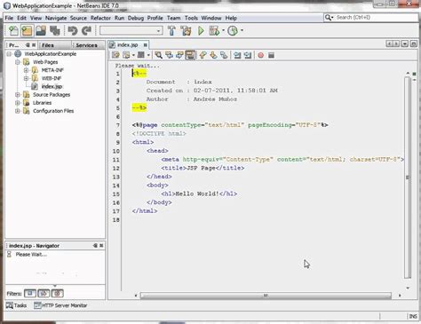Screen dimensions: 421x324
Task: Click the Build Project hammer icon
Action: pos(171,31)
